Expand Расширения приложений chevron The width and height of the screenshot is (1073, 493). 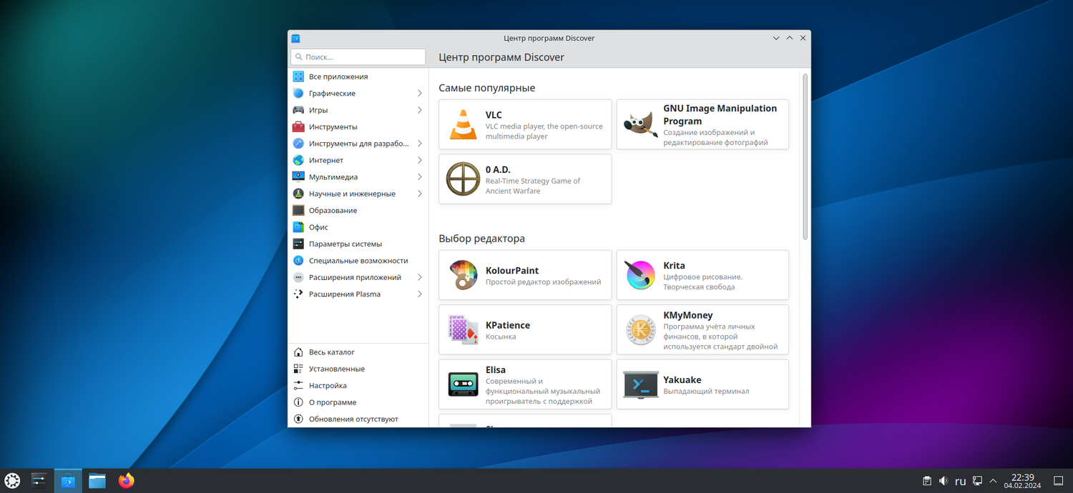420,277
